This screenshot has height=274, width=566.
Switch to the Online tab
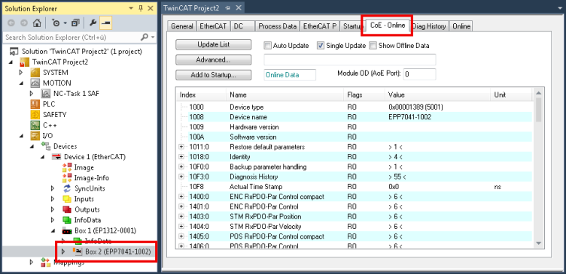point(461,26)
